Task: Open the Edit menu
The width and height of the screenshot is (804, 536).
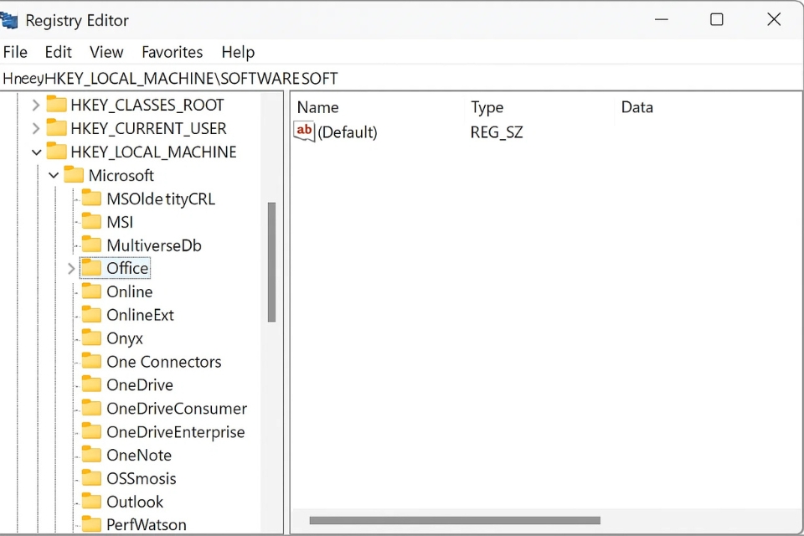Action: point(58,52)
